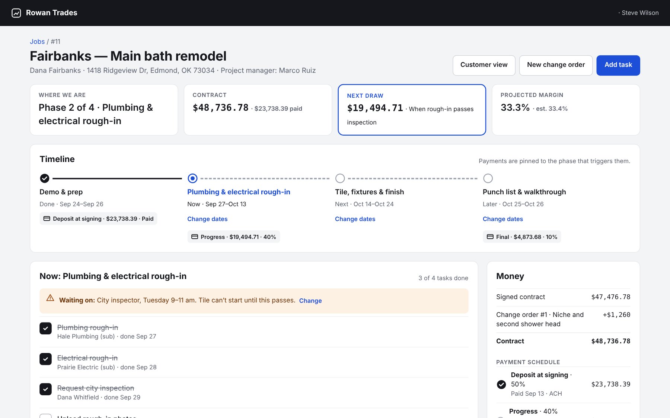Click '3 of 4 tasks done' text
This screenshot has width=670, height=418.
coord(443,278)
